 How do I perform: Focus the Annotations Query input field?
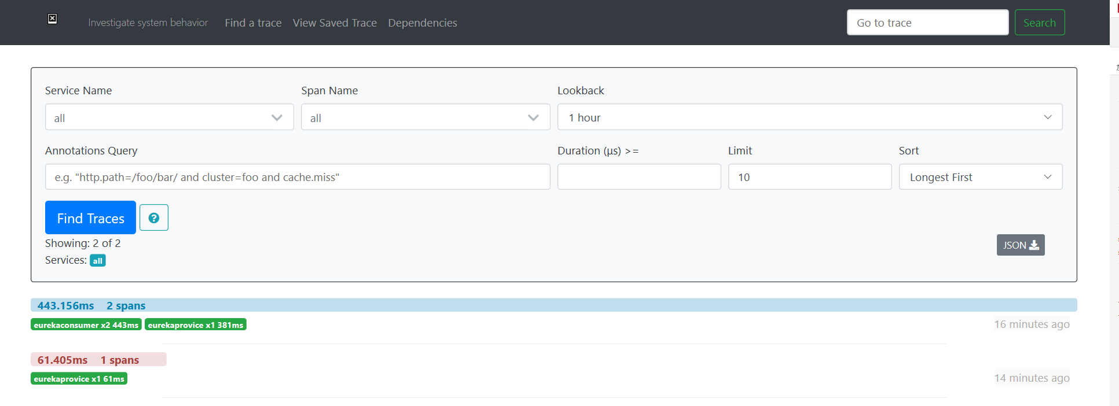coord(298,177)
